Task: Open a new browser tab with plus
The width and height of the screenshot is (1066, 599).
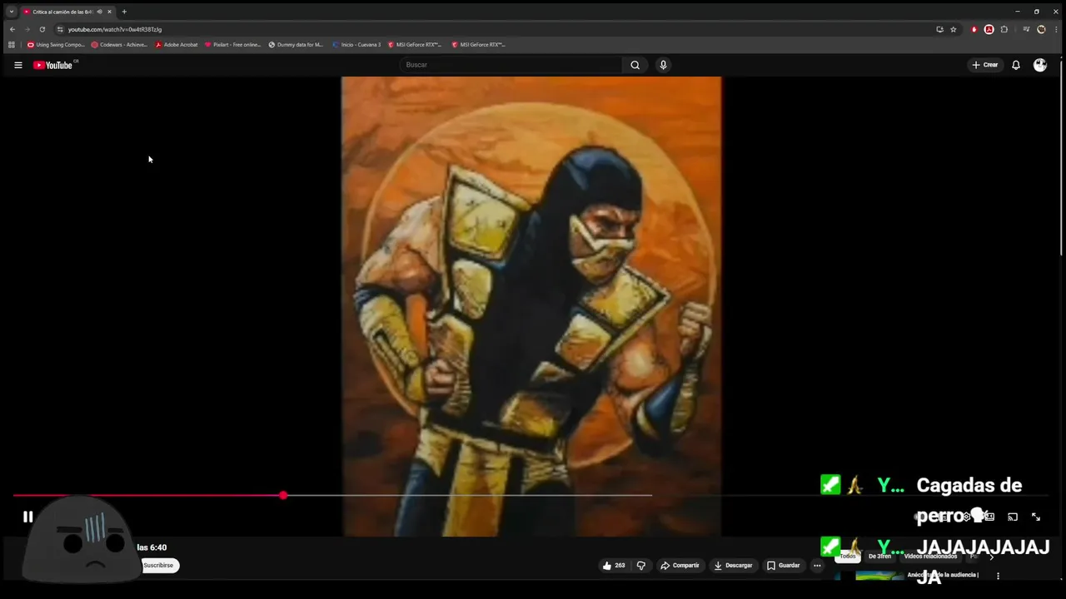Action: tap(124, 12)
